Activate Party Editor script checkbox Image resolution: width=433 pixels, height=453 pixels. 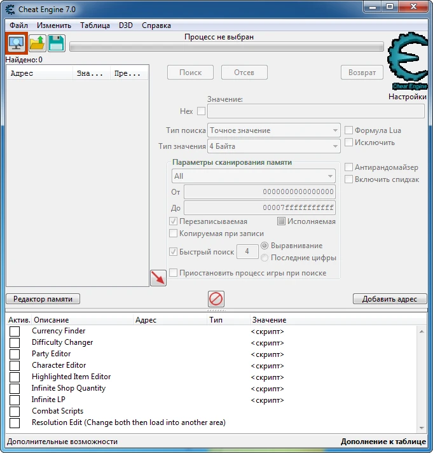tap(15, 354)
